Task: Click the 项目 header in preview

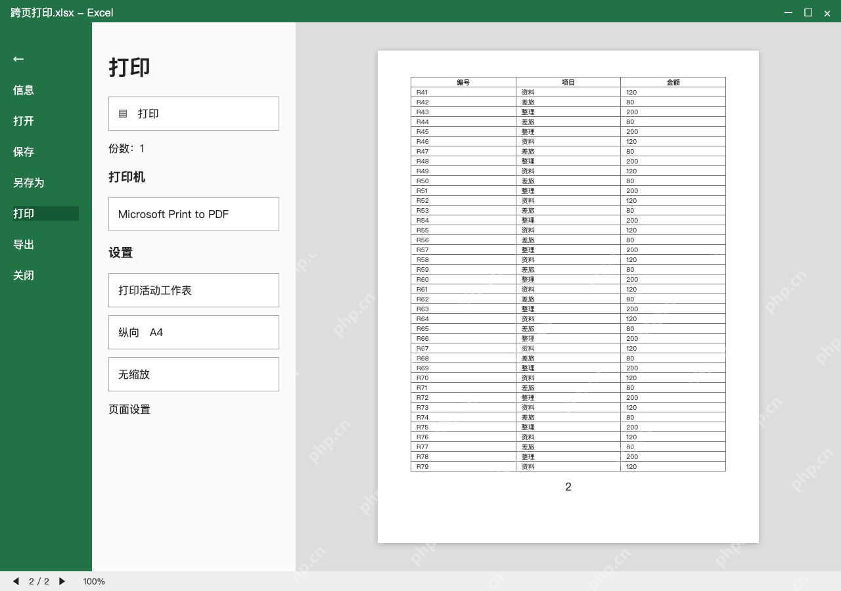Action: tap(568, 82)
